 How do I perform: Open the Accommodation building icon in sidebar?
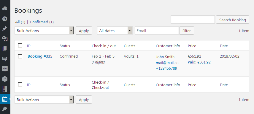[x=5, y=89]
